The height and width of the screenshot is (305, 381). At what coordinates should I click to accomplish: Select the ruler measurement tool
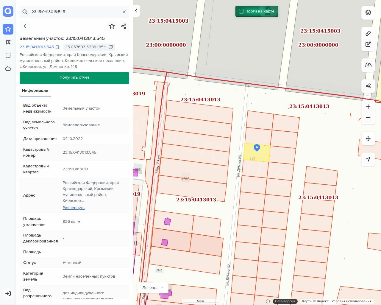[x=368, y=33]
